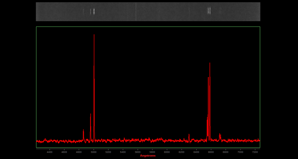Image resolution: width=298 pixels, height=159 pixels.
Task: Click the small peak near 4860 Angstroms
Action: coord(83,131)
